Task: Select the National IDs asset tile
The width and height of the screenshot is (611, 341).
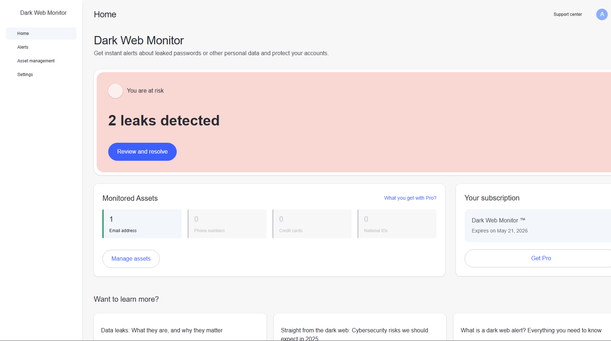Action: [397, 224]
